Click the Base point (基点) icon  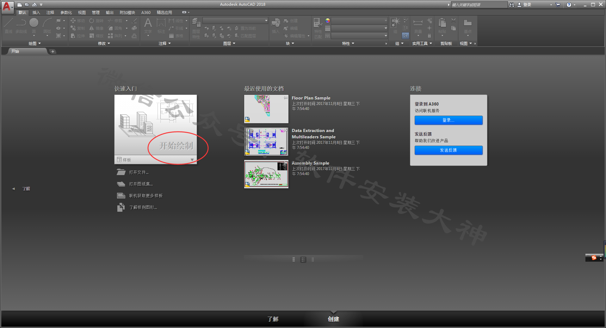coord(468,26)
